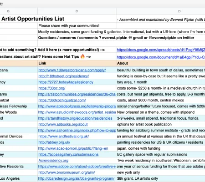The image size is (205, 182).
Task: Open the docs.google.com spreadsheets link
Action: click(x=161, y=50)
